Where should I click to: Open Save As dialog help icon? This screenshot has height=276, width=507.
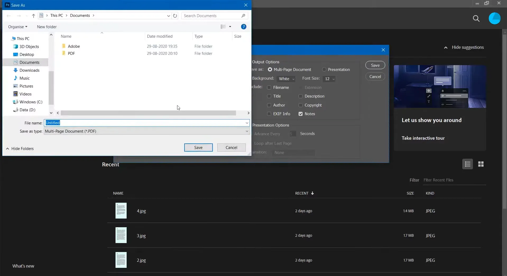[243, 27]
